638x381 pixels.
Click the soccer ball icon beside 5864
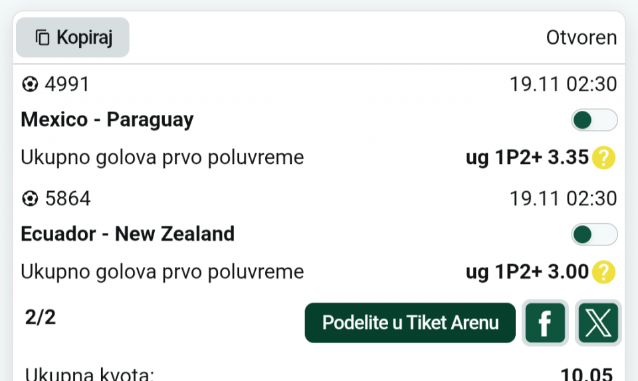point(30,198)
